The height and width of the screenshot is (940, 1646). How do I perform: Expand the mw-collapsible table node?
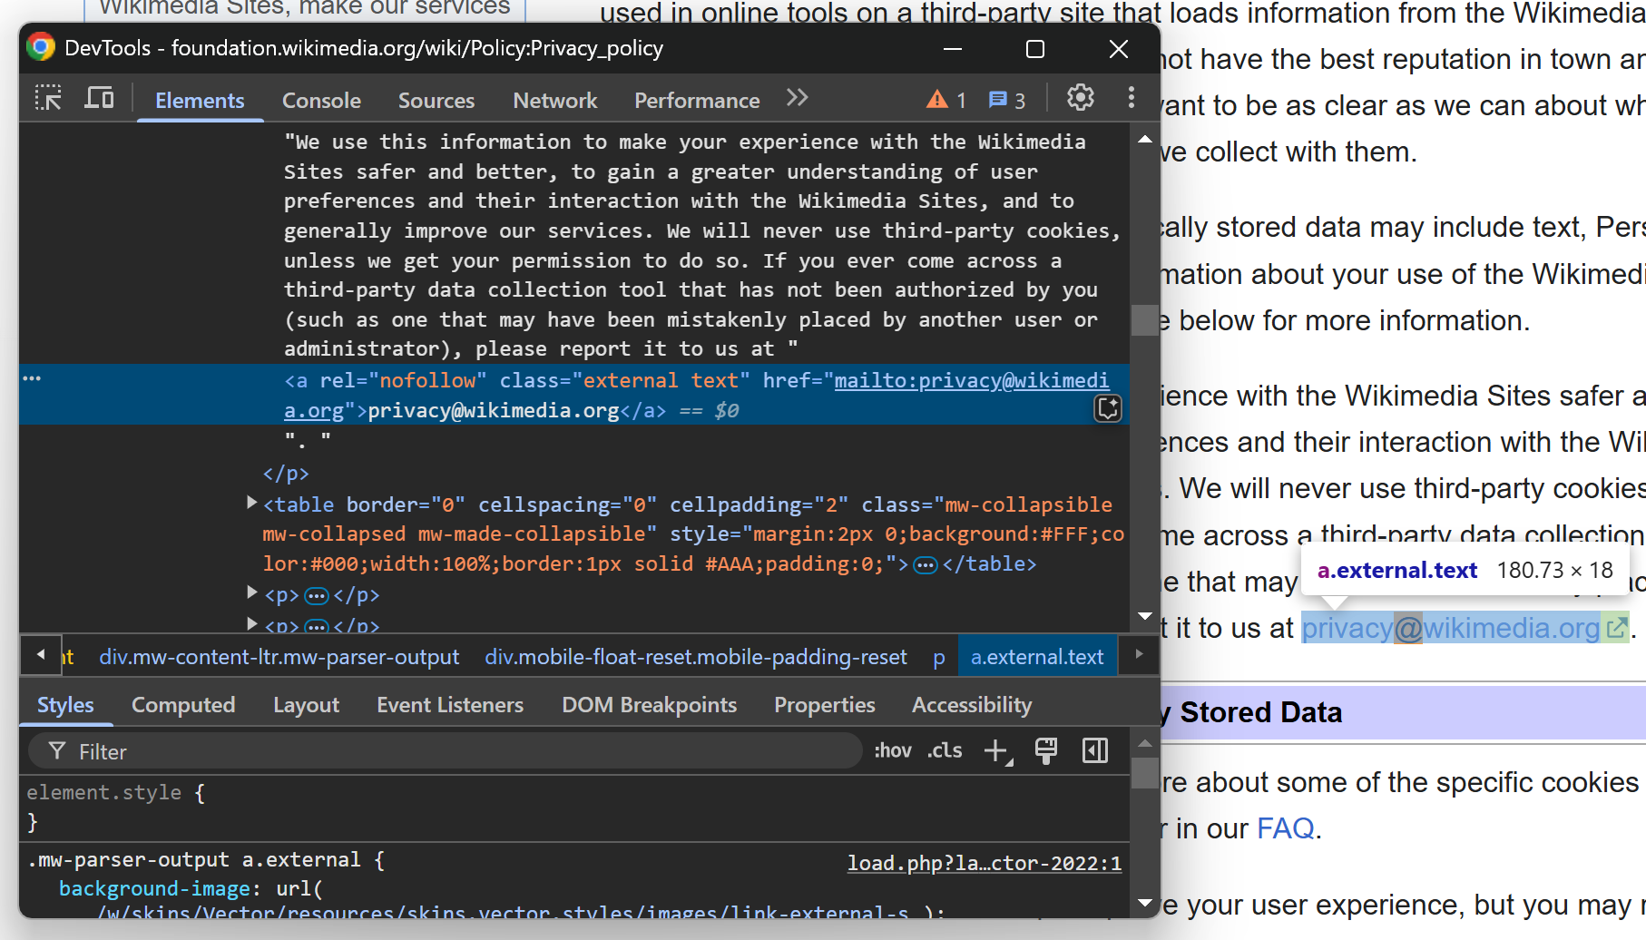tap(251, 504)
